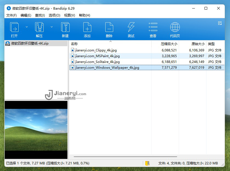Click original size 3,269,997
The height and width of the screenshot is (171, 230).
pyautogui.click(x=197, y=56)
